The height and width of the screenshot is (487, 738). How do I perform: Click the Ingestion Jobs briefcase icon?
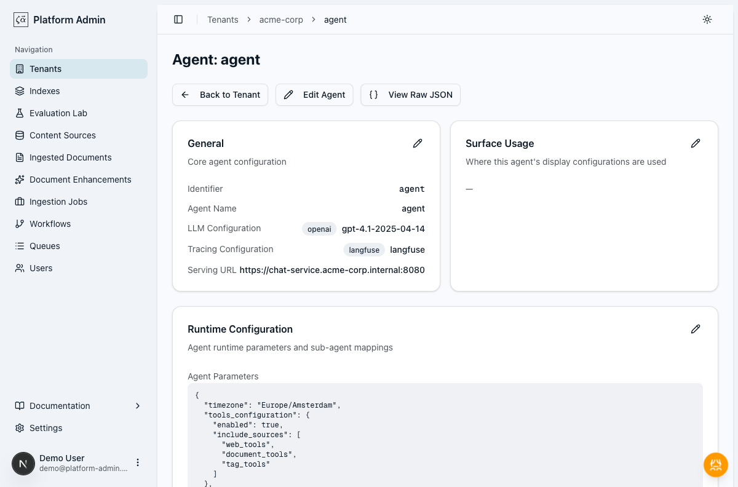tap(20, 202)
